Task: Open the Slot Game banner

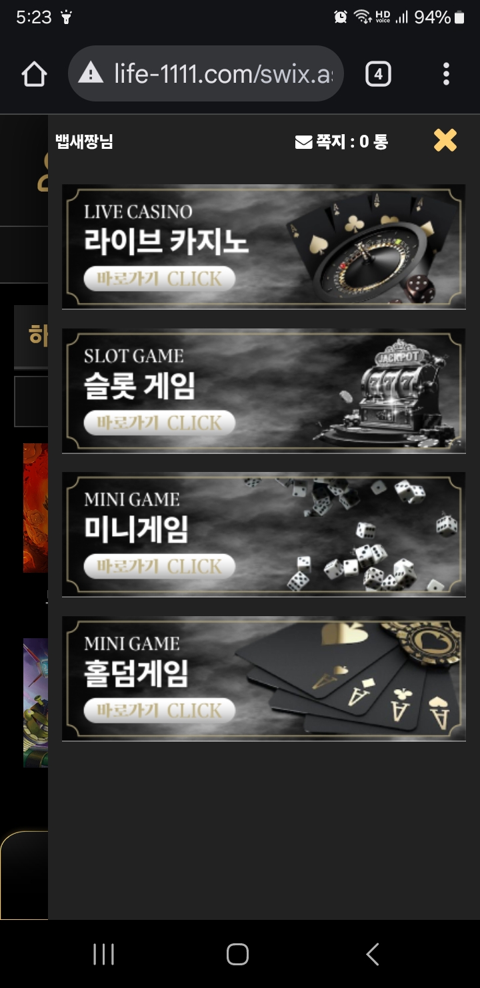Action: (263, 391)
